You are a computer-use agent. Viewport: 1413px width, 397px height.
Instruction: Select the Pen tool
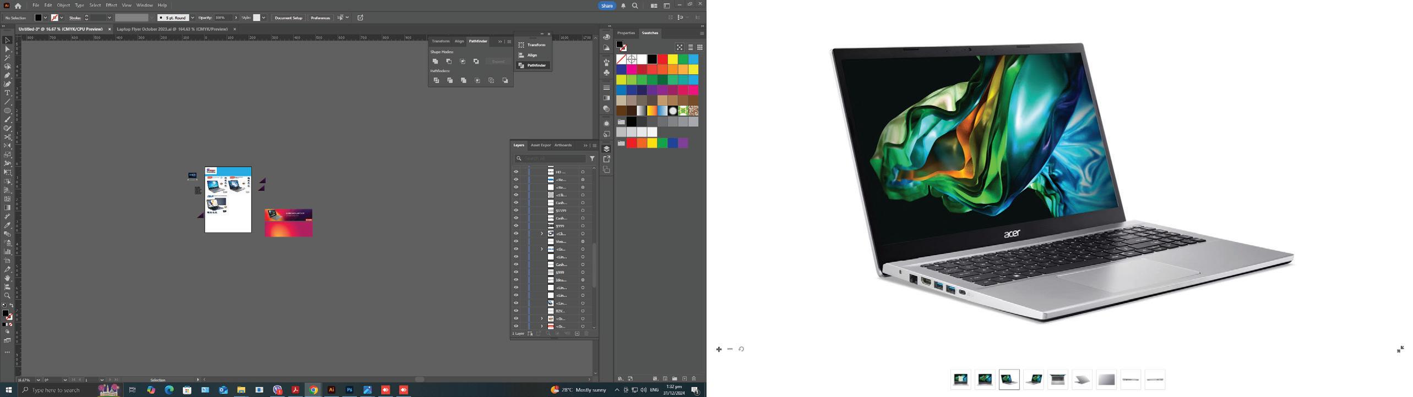pyautogui.click(x=7, y=75)
